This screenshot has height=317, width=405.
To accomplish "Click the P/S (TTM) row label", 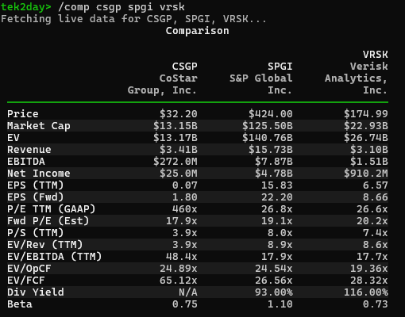I will [36, 233].
